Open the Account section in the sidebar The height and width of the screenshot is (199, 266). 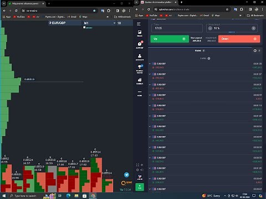(140, 57)
